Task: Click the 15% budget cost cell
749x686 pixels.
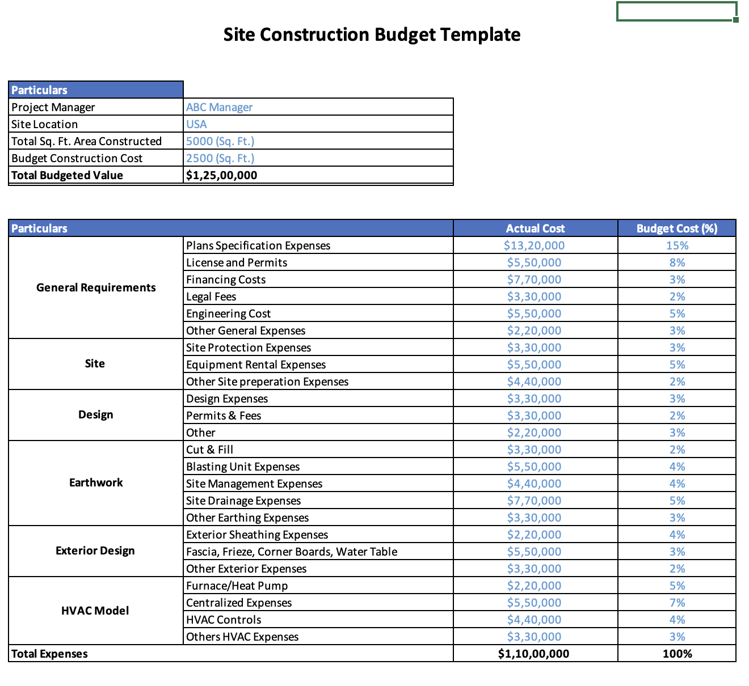Action: point(676,245)
